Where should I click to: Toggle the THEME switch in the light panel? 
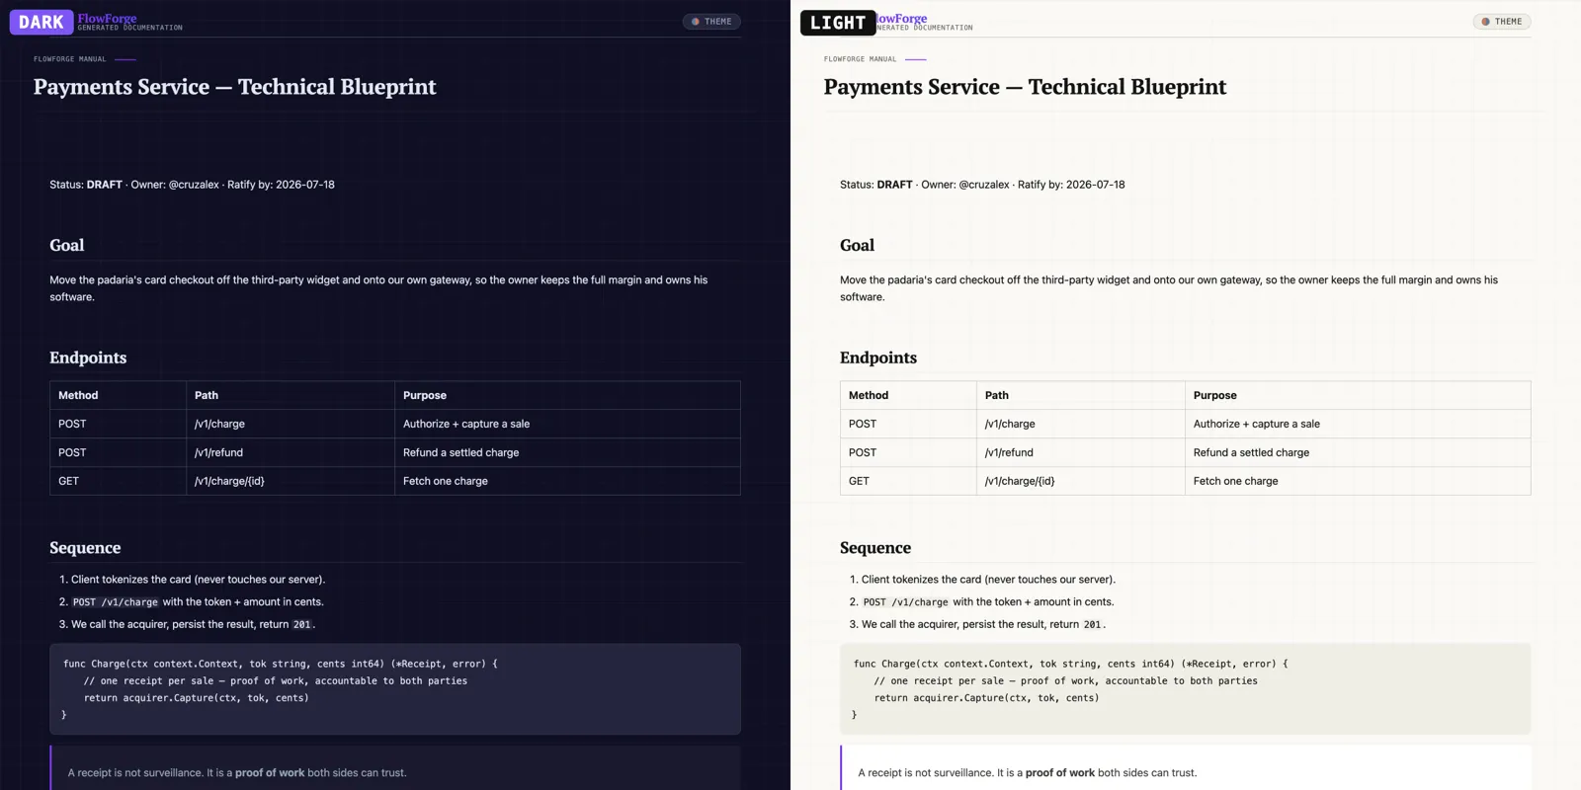pyautogui.click(x=1502, y=22)
